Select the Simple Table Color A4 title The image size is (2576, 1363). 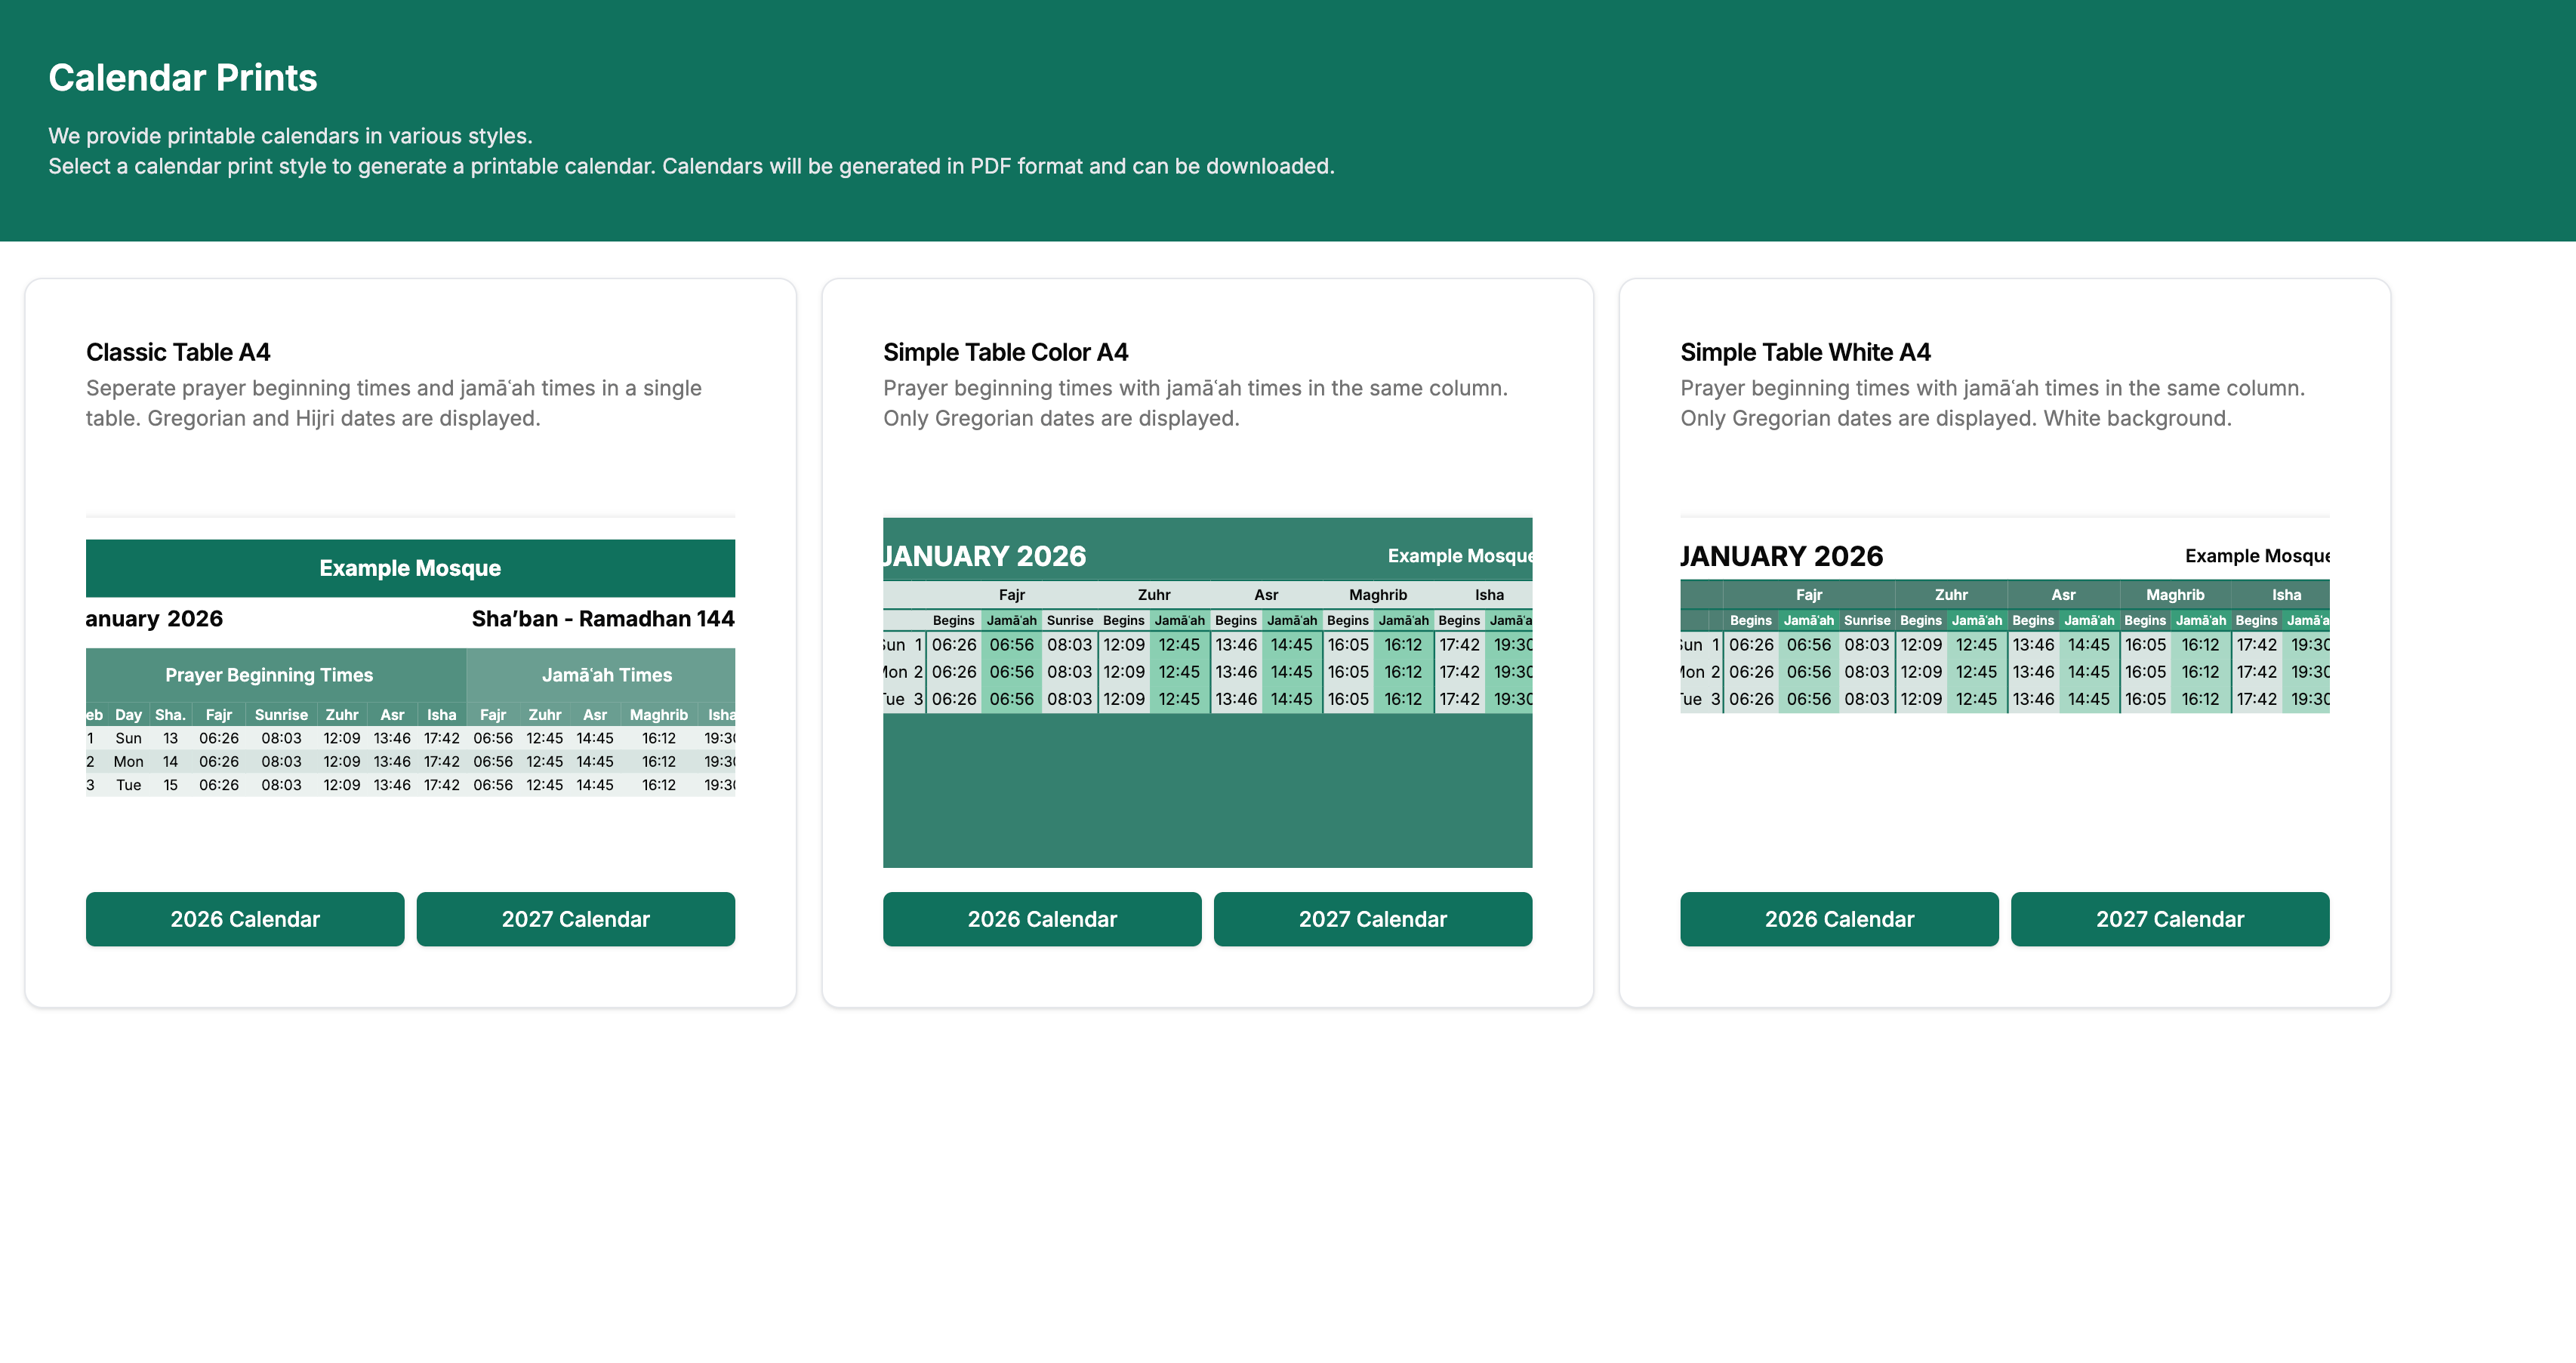point(1005,352)
